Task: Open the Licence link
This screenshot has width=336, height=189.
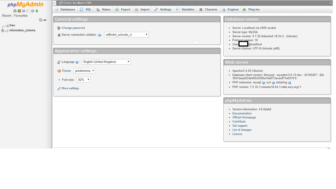Action: tap(237, 134)
